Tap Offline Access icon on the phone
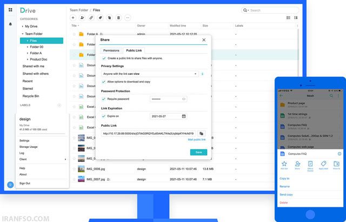The width and height of the screenshot is (346, 222). click(x=310, y=164)
